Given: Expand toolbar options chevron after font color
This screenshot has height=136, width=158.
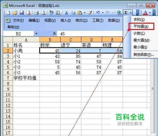Looking at the screenshot, I should coord(154,13).
